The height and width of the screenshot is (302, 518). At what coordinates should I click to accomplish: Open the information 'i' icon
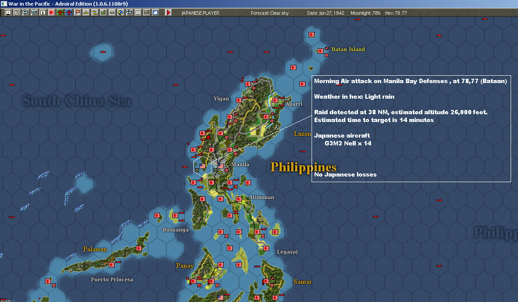pos(42,13)
